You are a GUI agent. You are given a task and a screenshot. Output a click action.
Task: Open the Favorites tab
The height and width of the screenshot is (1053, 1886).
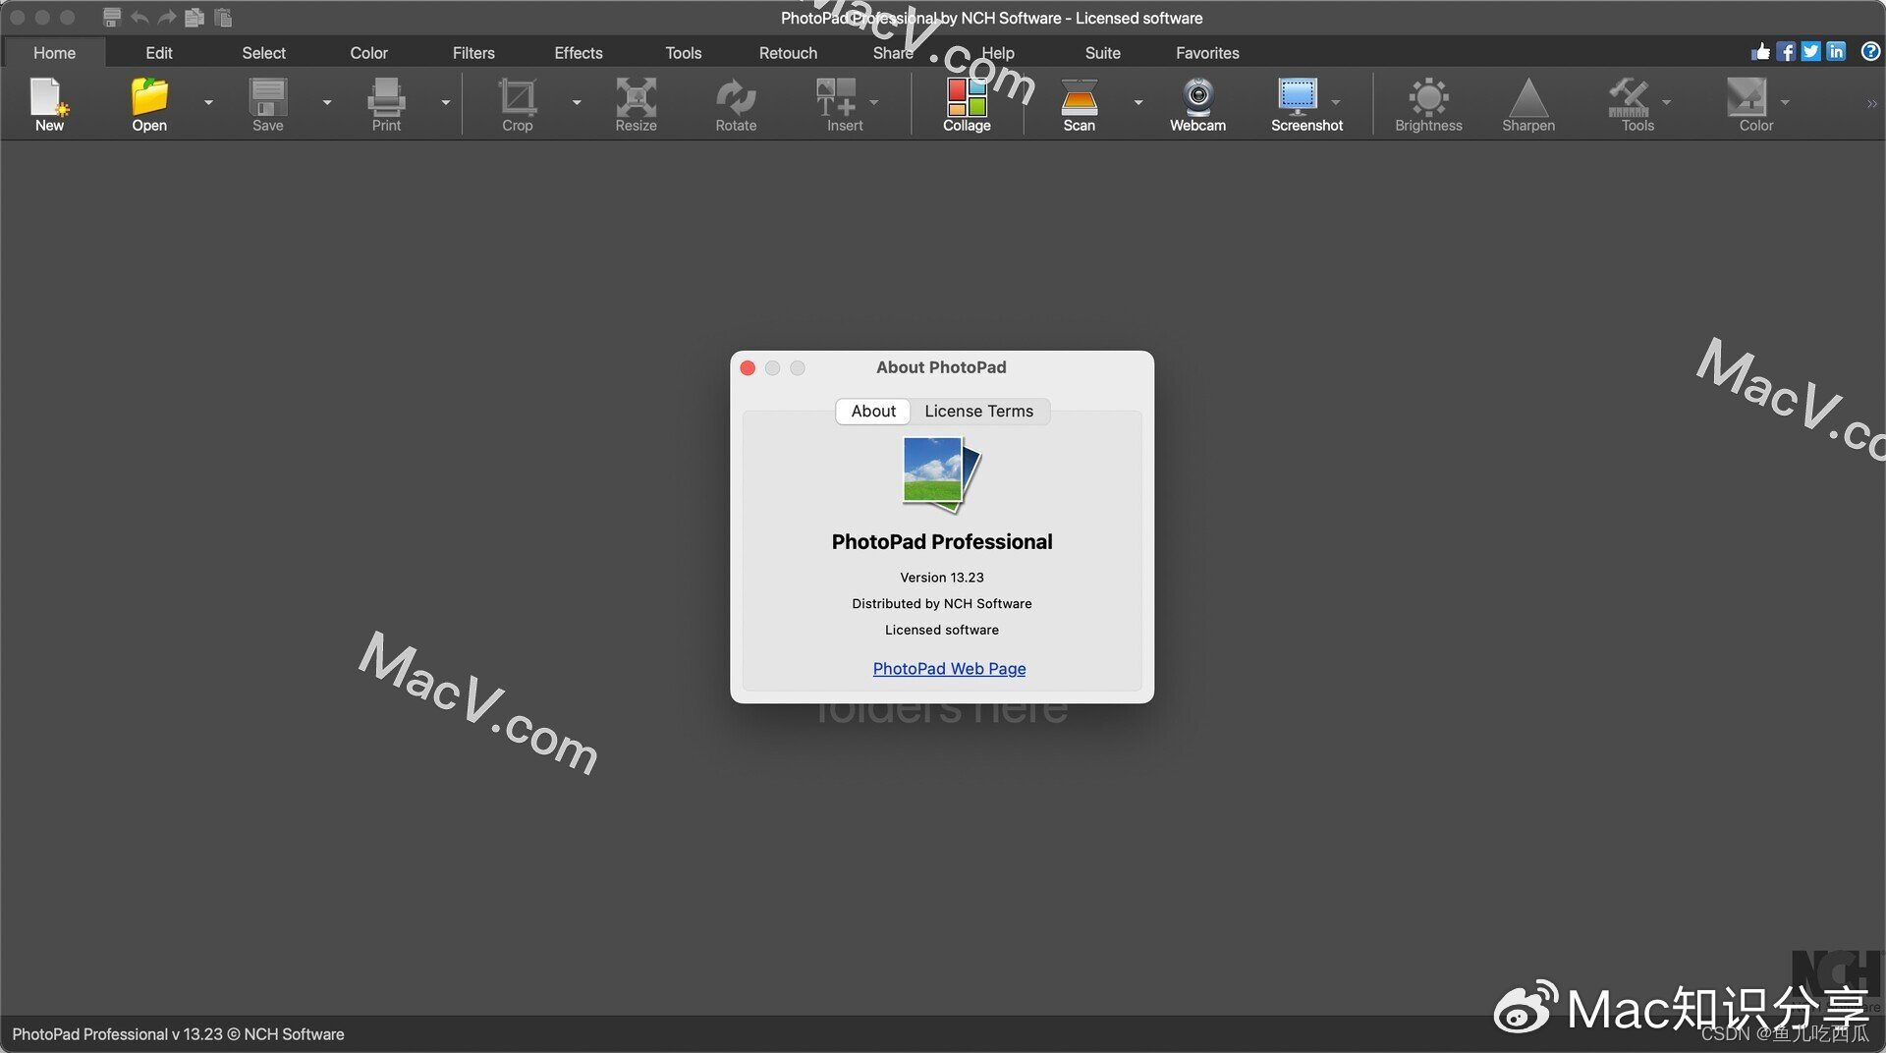1207,53
